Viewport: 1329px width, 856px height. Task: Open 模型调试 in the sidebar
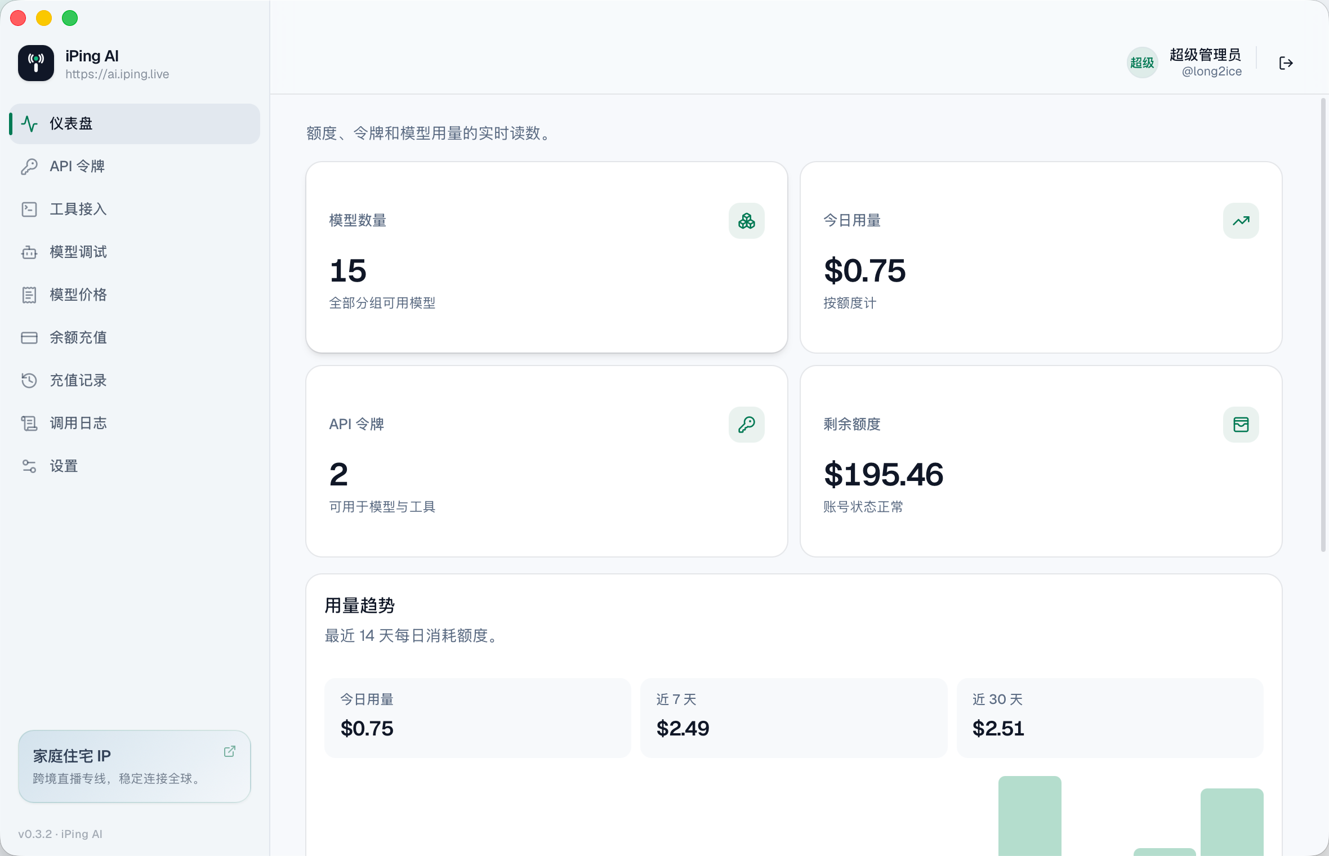[x=135, y=252]
